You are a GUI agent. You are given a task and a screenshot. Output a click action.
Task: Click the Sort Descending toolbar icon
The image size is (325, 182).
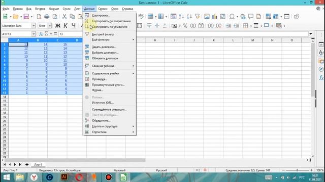(189, 16)
